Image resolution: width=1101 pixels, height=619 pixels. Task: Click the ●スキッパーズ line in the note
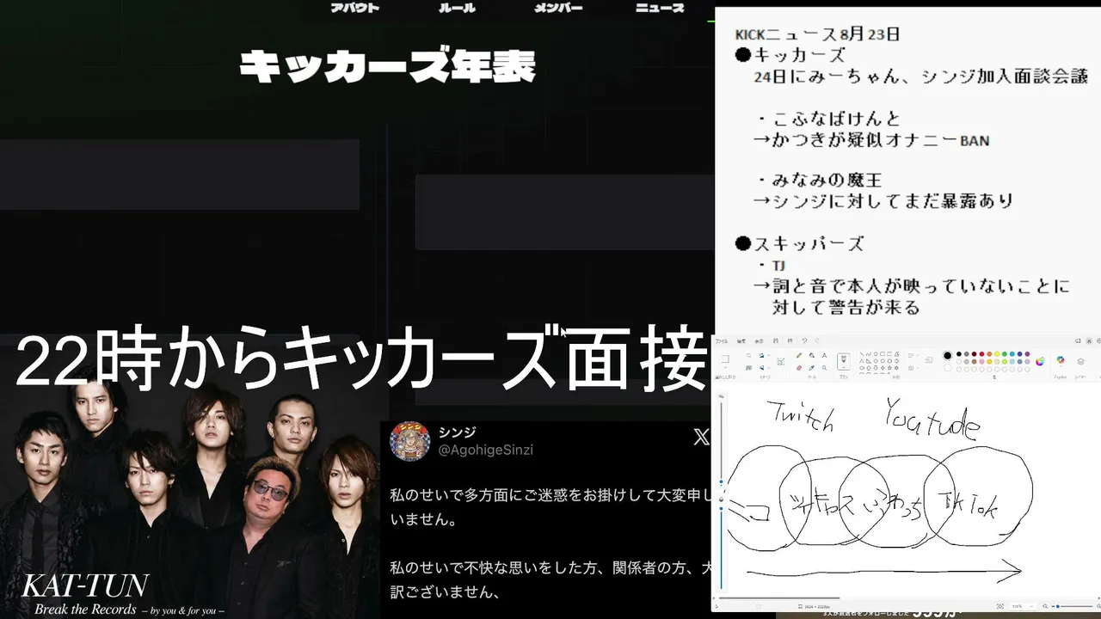(800, 244)
